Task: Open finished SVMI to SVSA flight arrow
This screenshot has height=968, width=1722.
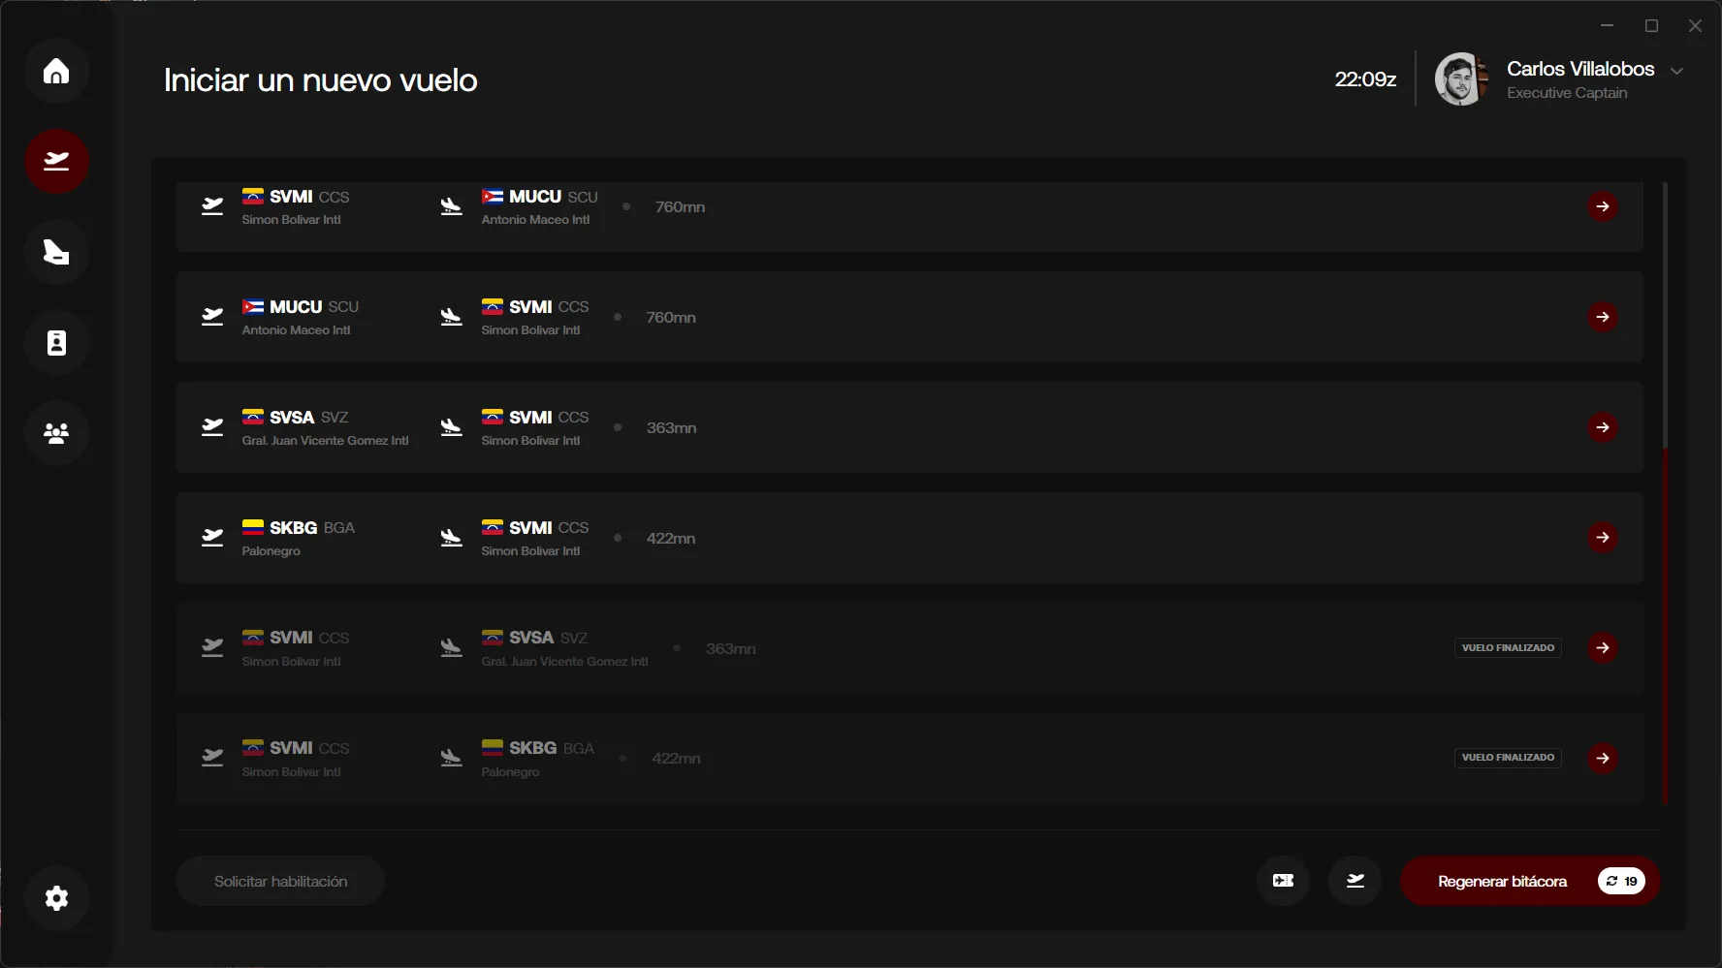Action: [1602, 648]
